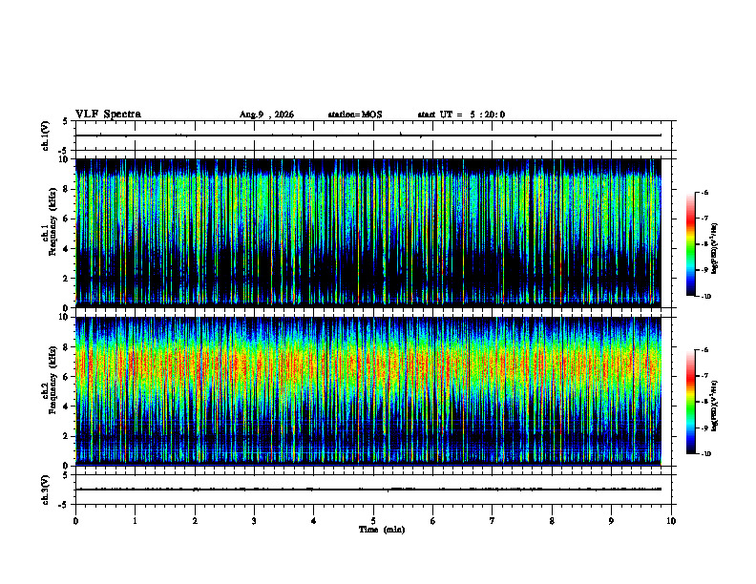Click time axis tick label "8"
The height and width of the screenshot is (584, 756).
[x=552, y=521]
